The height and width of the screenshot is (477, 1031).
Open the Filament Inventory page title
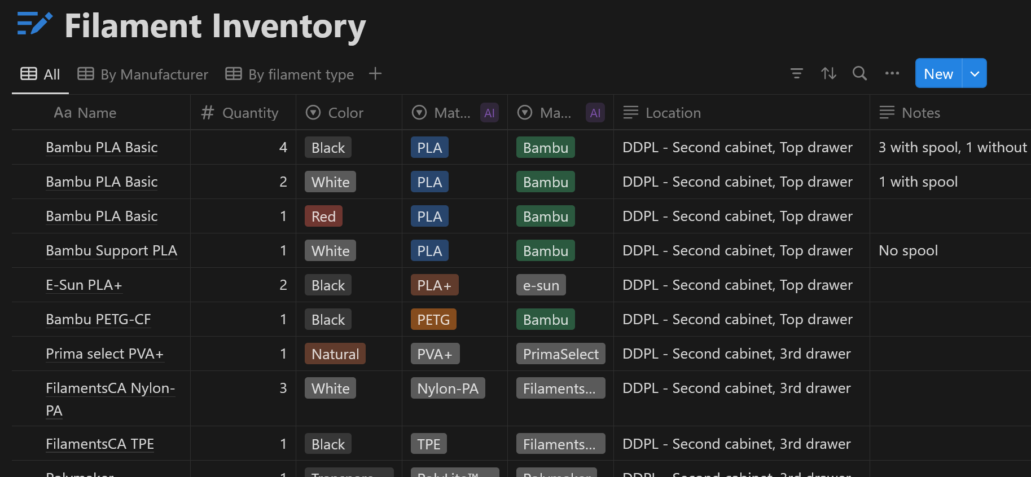tap(215, 26)
